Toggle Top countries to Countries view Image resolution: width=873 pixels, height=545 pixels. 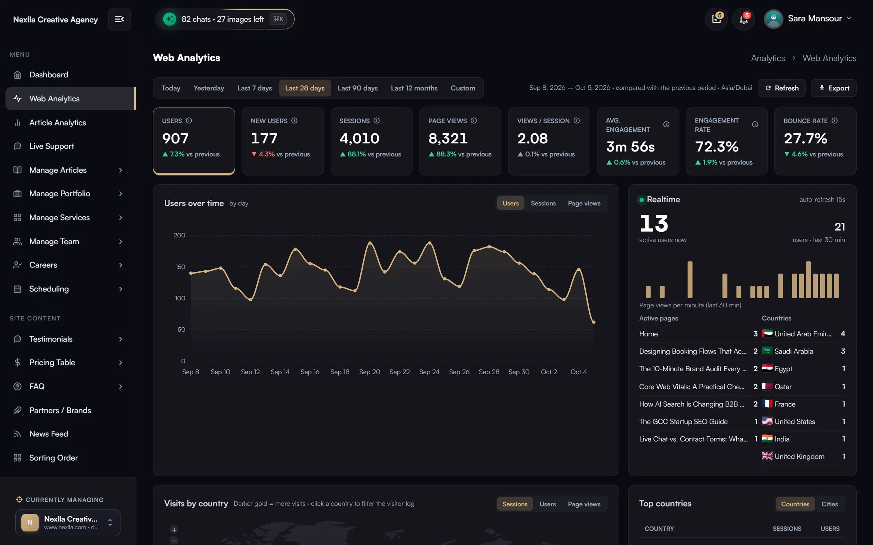coord(795,504)
